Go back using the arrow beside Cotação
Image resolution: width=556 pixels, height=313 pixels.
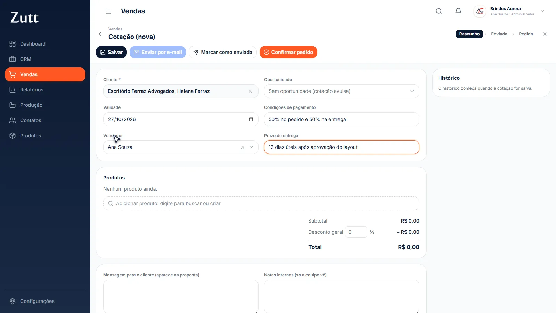(x=101, y=34)
